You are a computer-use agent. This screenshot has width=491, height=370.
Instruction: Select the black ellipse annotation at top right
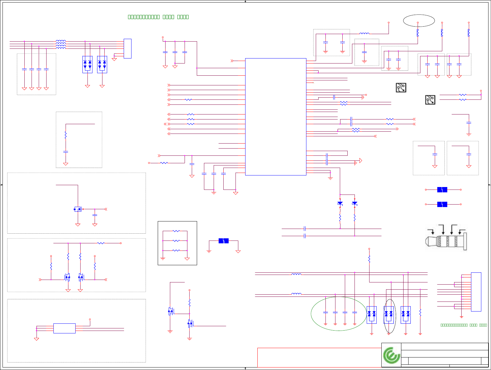419,21
